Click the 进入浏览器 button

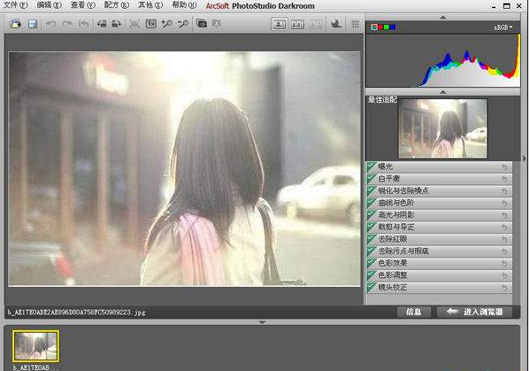[x=474, y=312]
